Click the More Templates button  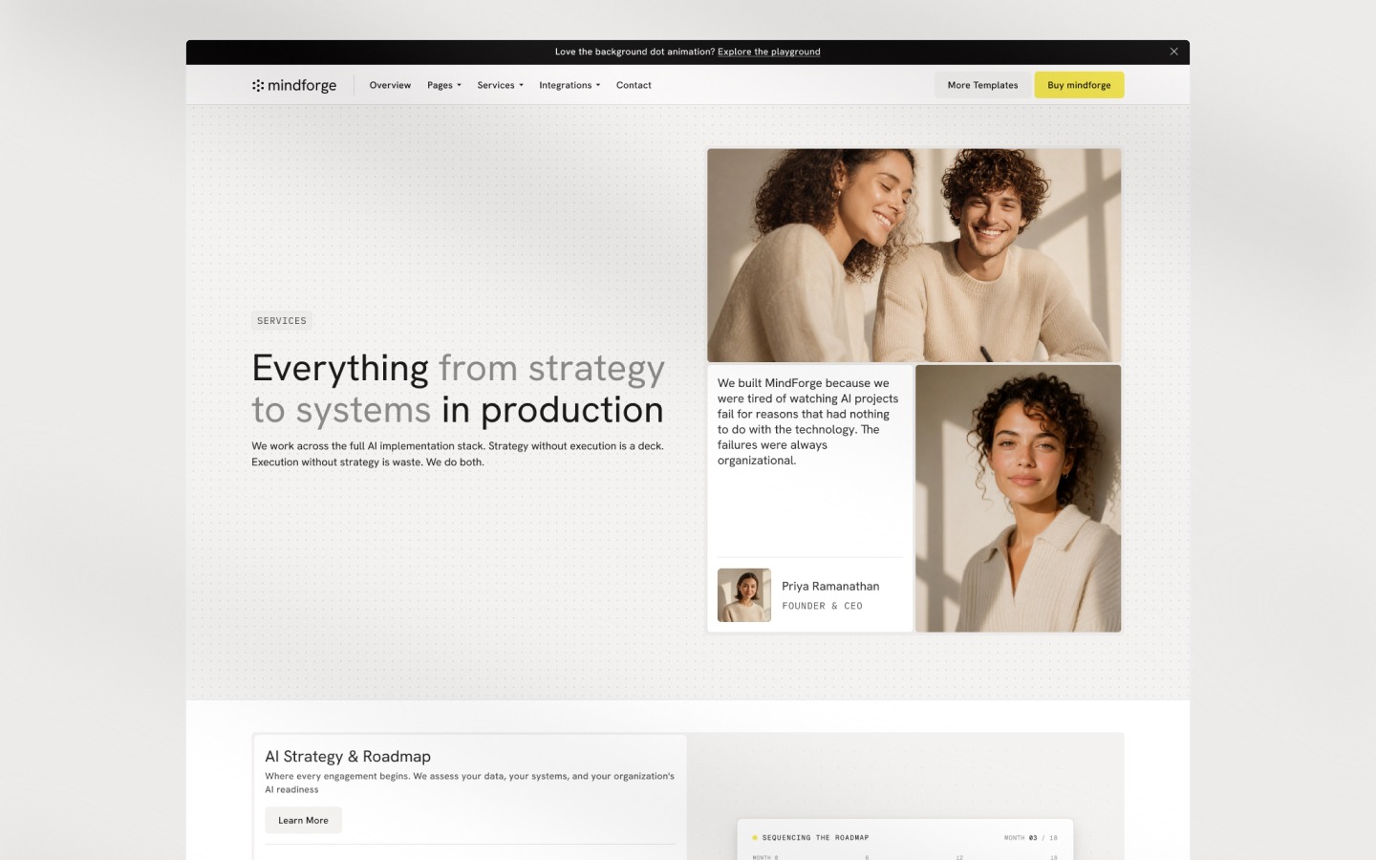982,85
